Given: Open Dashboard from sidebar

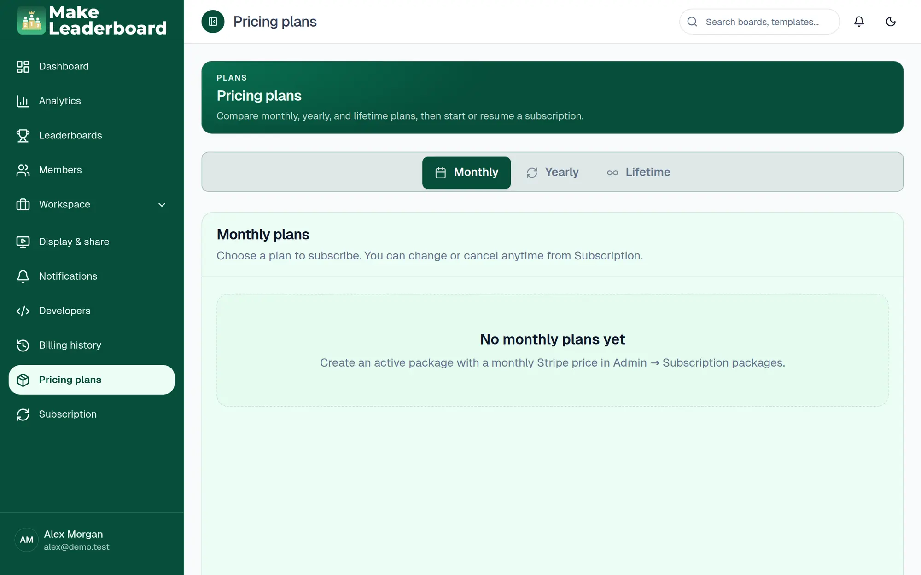Looking at the screenshot, I should pos(92,66).
